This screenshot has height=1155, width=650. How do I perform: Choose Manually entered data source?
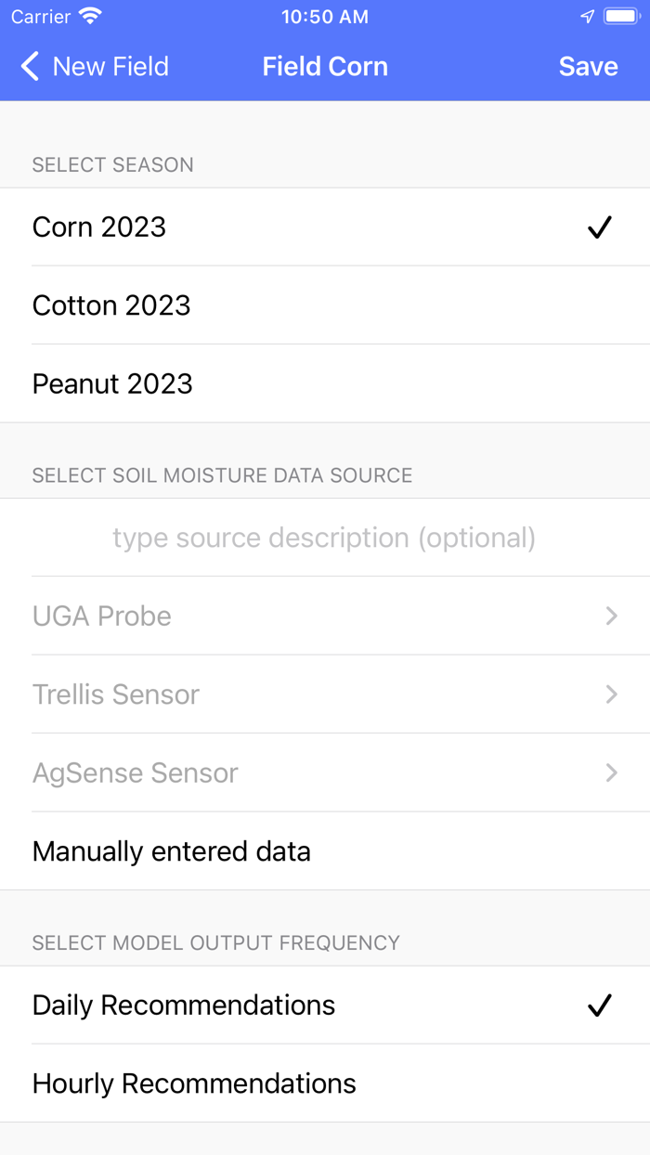tap(172, 850)
